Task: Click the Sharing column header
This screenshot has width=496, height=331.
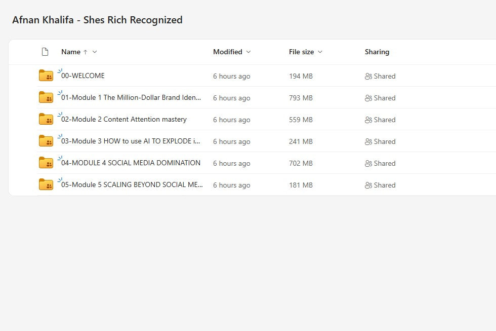Action: (377, 52)
